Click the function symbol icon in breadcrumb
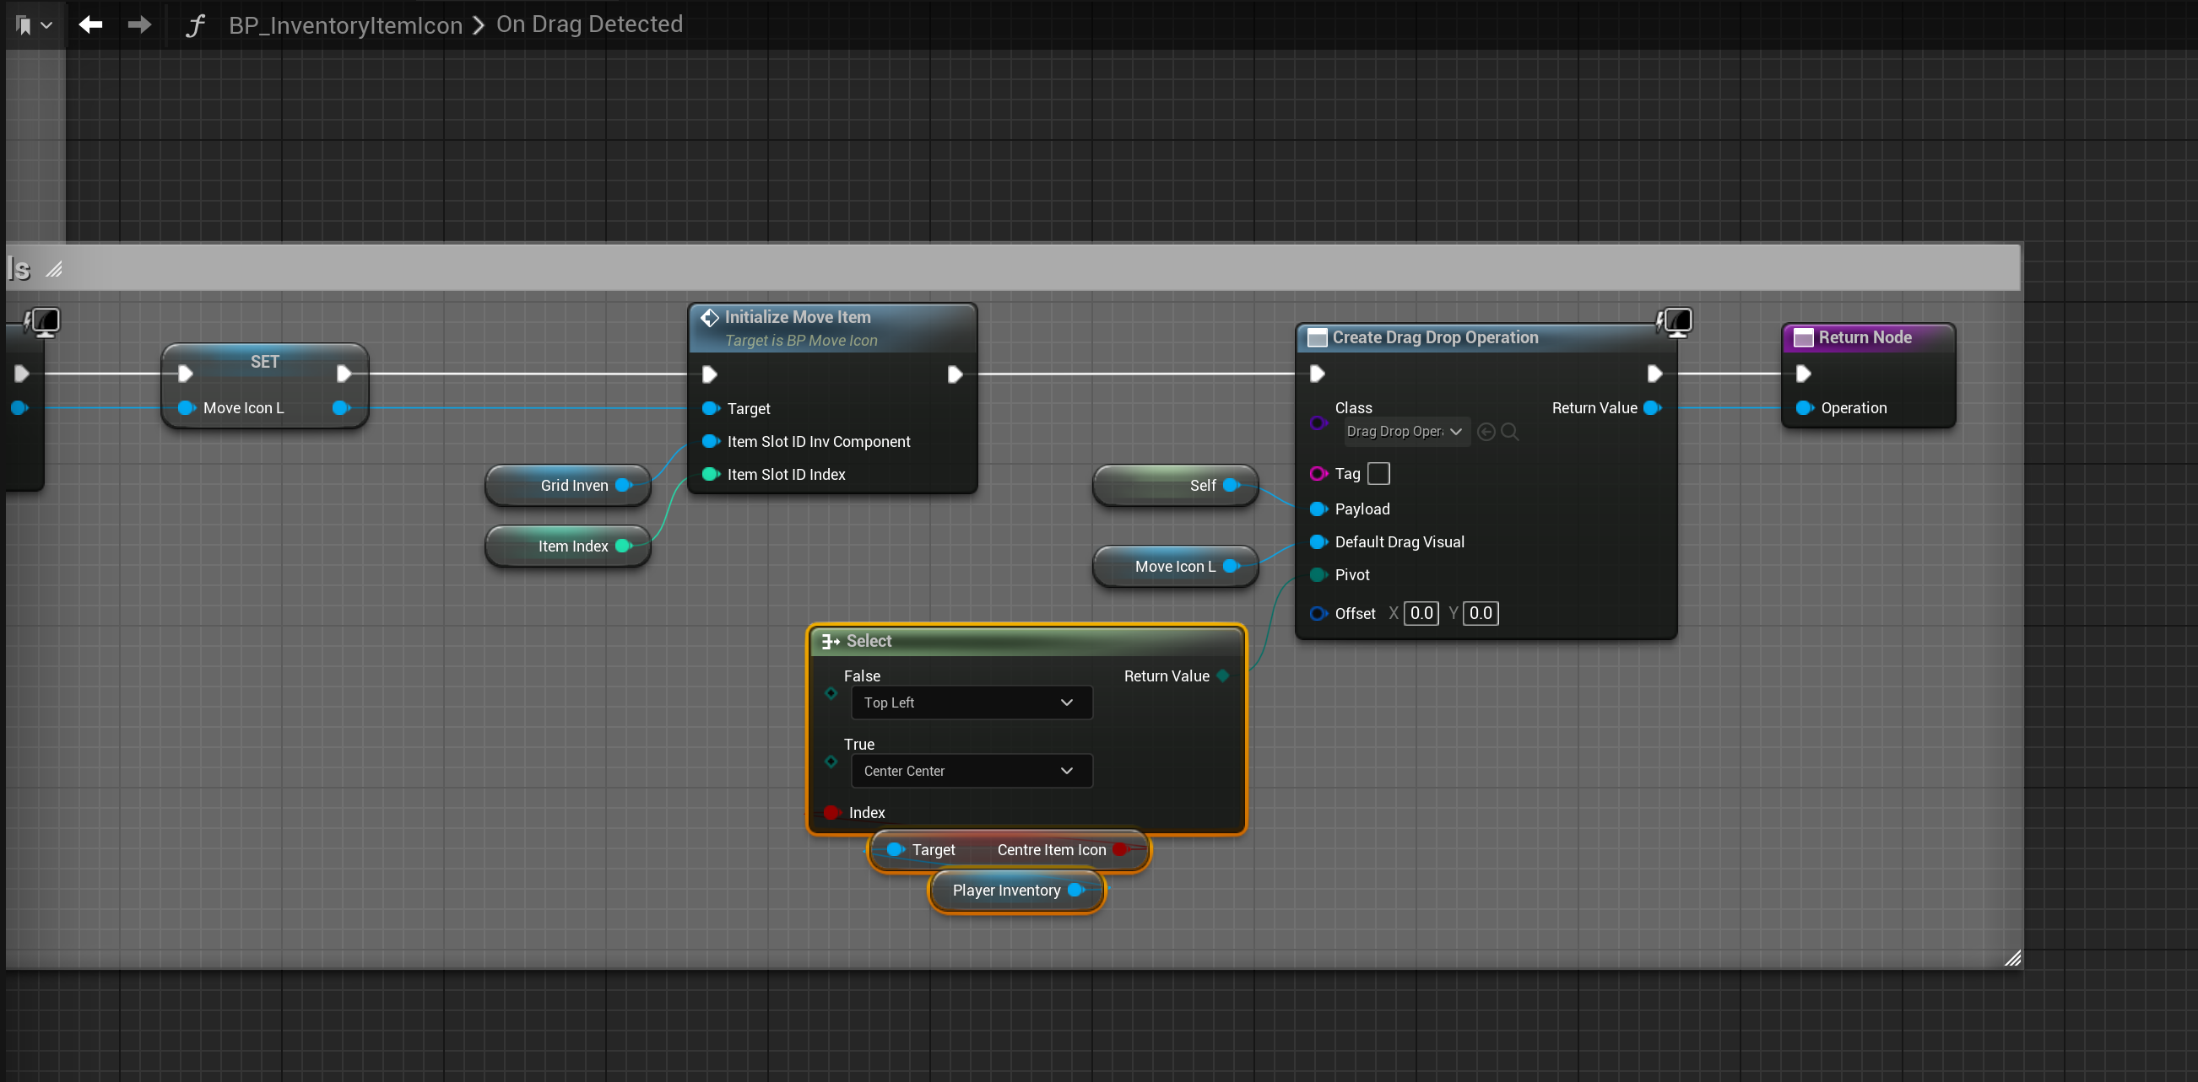 pos(195,25)
